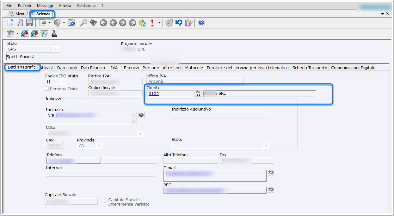Click the satellite dish icon
394x216 pixels.
[x=57, y=23]
